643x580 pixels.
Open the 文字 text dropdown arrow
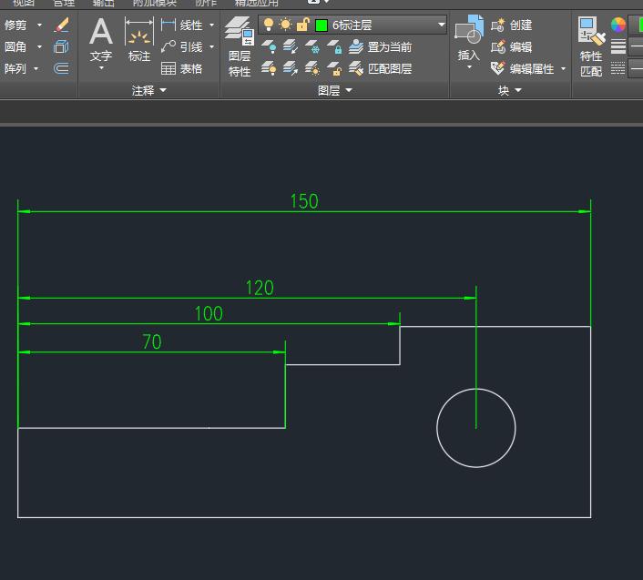point(101,68)
